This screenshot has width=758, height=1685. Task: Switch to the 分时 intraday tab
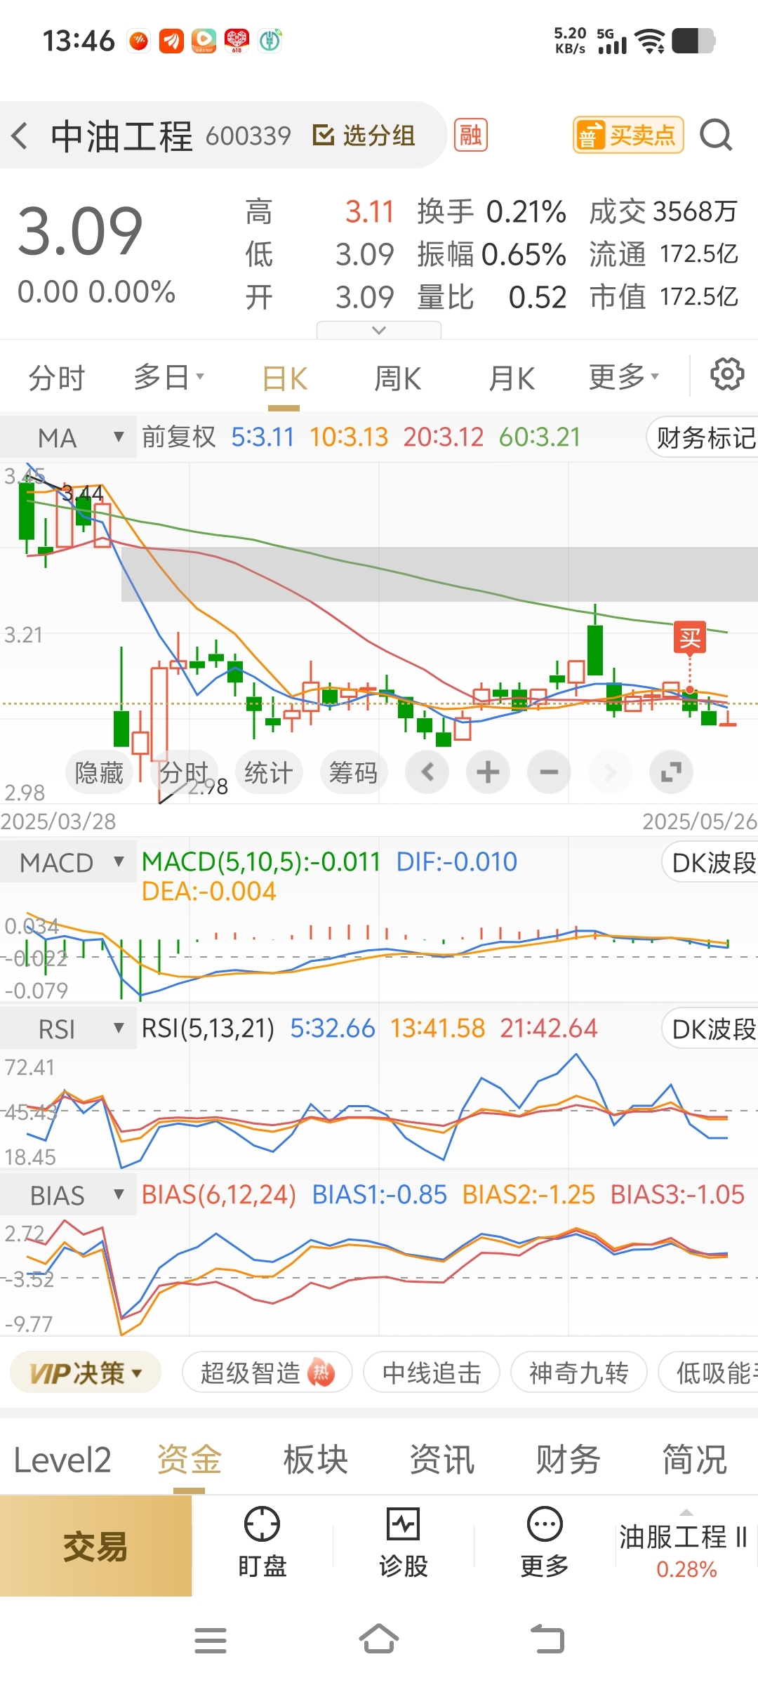pyautogui.click(x=56, y=378)
